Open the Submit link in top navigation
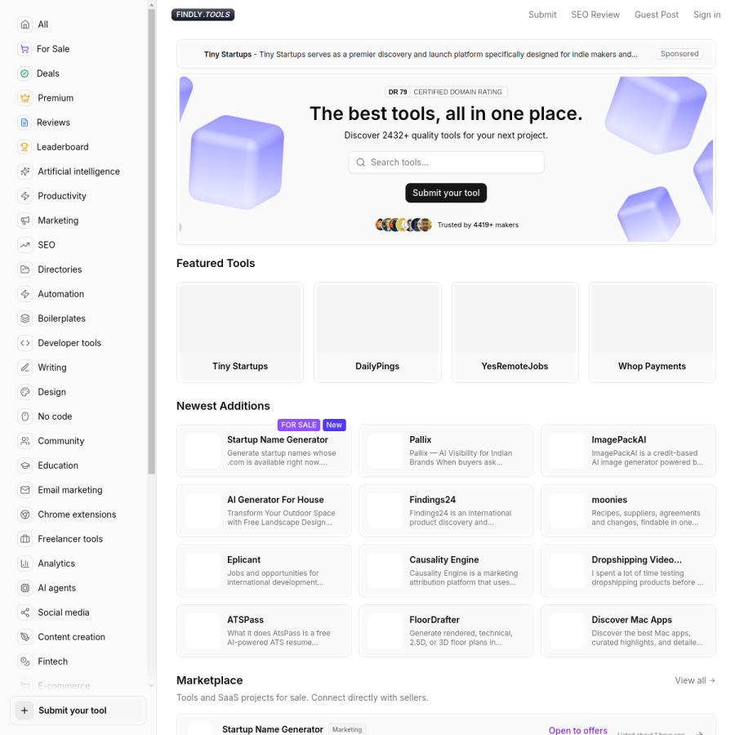735x735 pixels. click(x=542, y=15)
